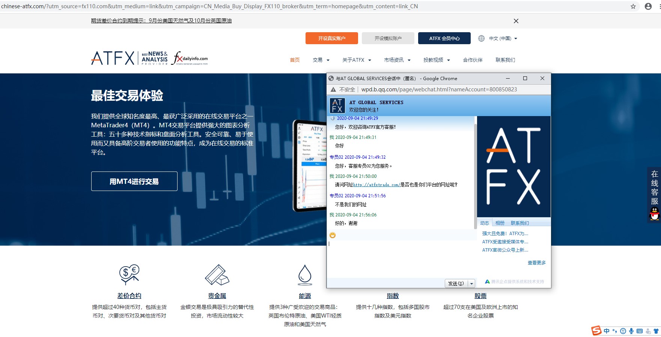This screenshot has width=661, height=337.
Task: Click the info icon beside the 21:49:29 timestamp
Action: (x=333, y=118)
